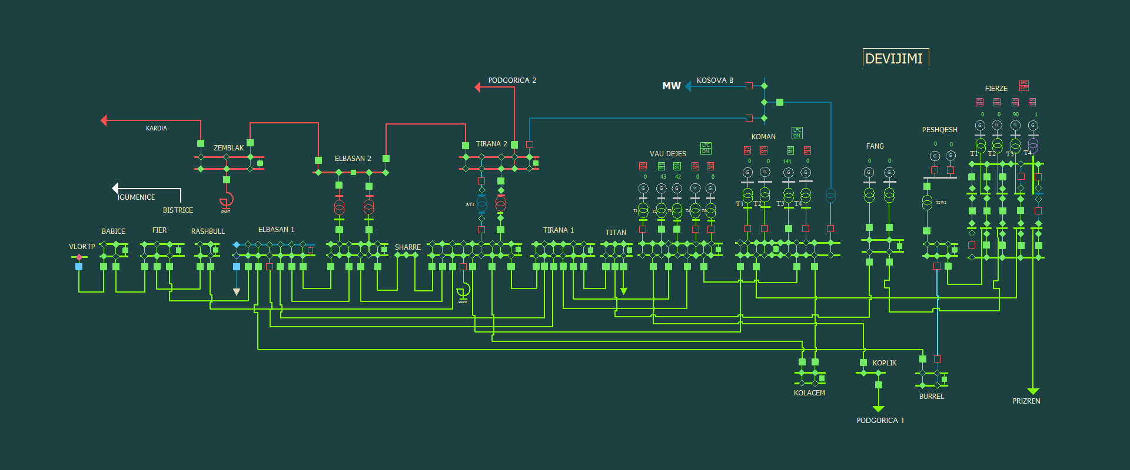This screenshot has width=1130, height=470.
Task: Select the AT1 autotransformer under TIRANA 2
Action: coord(481,204)
